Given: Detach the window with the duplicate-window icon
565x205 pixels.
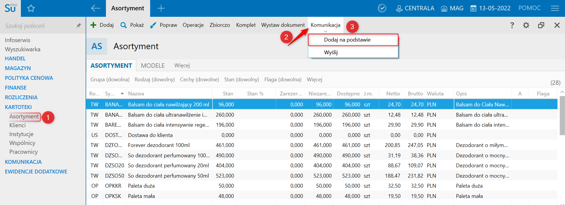Looking at the screenshot, I should pos(541,25).
